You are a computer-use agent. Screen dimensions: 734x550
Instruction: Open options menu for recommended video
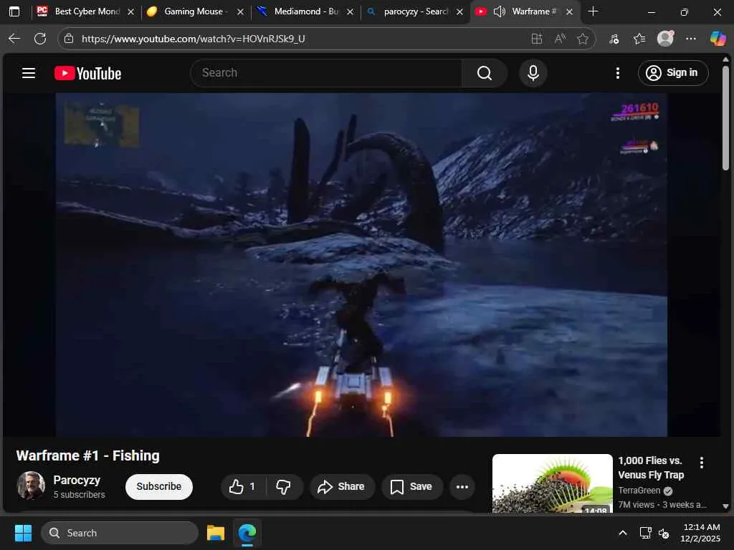(701, 463)
